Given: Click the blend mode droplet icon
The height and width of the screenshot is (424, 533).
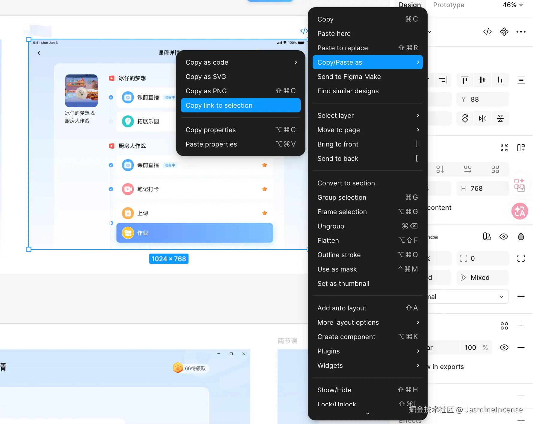Looking at the screenshot, I should (x=521, y=237).
